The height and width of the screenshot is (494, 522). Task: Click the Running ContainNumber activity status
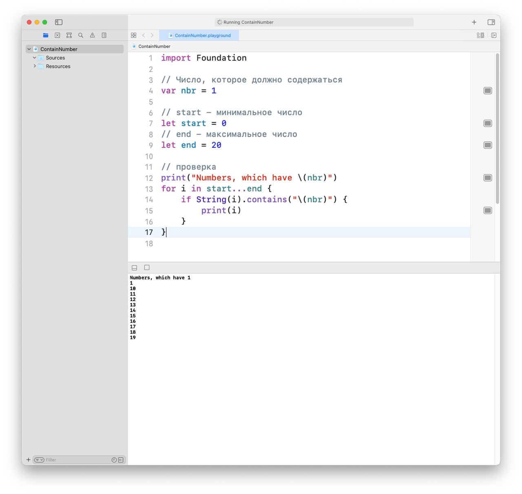(x=314, y=22)
